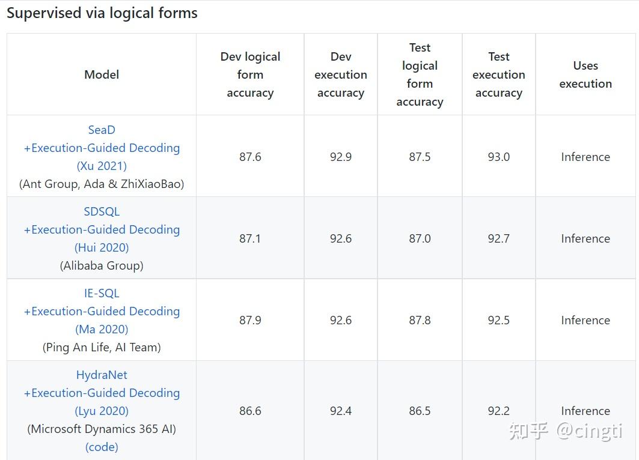Viewport: 639px width, 460px height.
Task: Open the (Lyu 2020) paper link
Action: [x=102, y=411]
